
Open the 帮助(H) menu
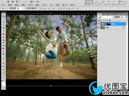(73, 5)
